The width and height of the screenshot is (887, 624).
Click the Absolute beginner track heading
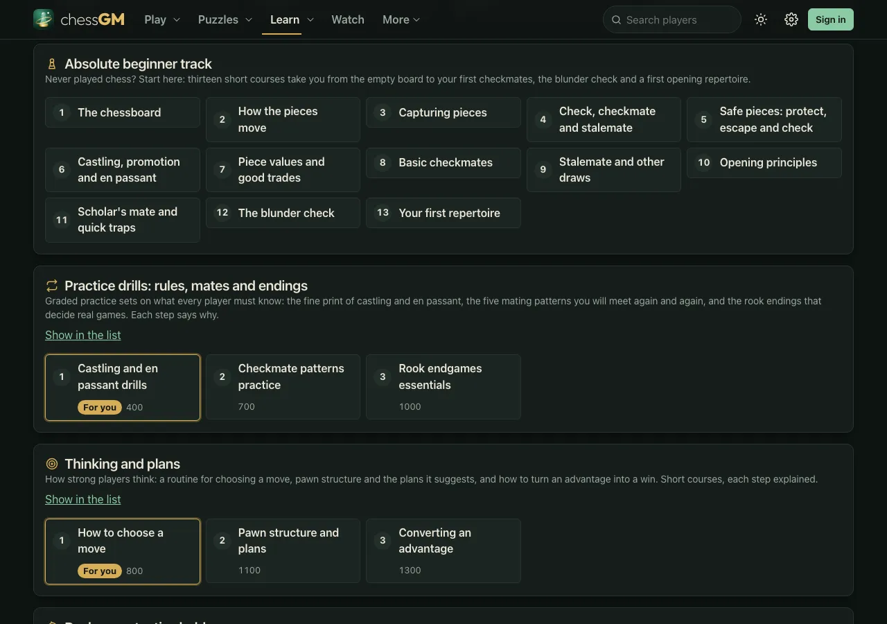pos(138,64)
